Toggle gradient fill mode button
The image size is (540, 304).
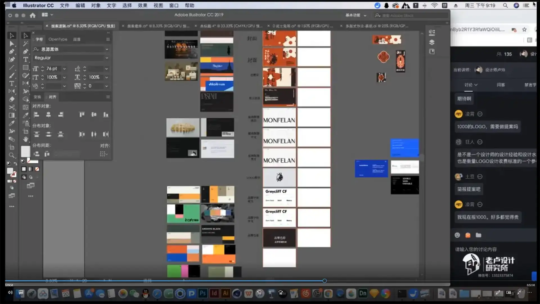[x=30, y=169]
